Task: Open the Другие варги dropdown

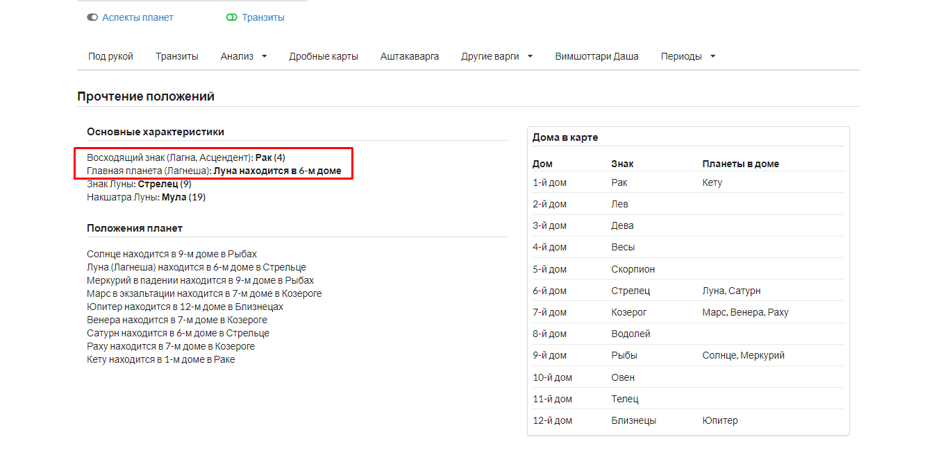Action: coord(496,56)
